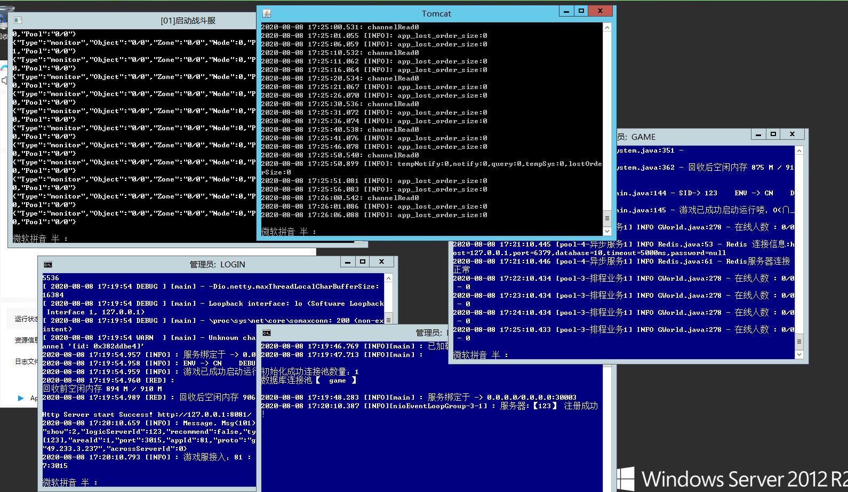848x492 pixels.
Task: Click the cmd icon above the database pool console
Action: pyautogui.click(x=267, y=333)
